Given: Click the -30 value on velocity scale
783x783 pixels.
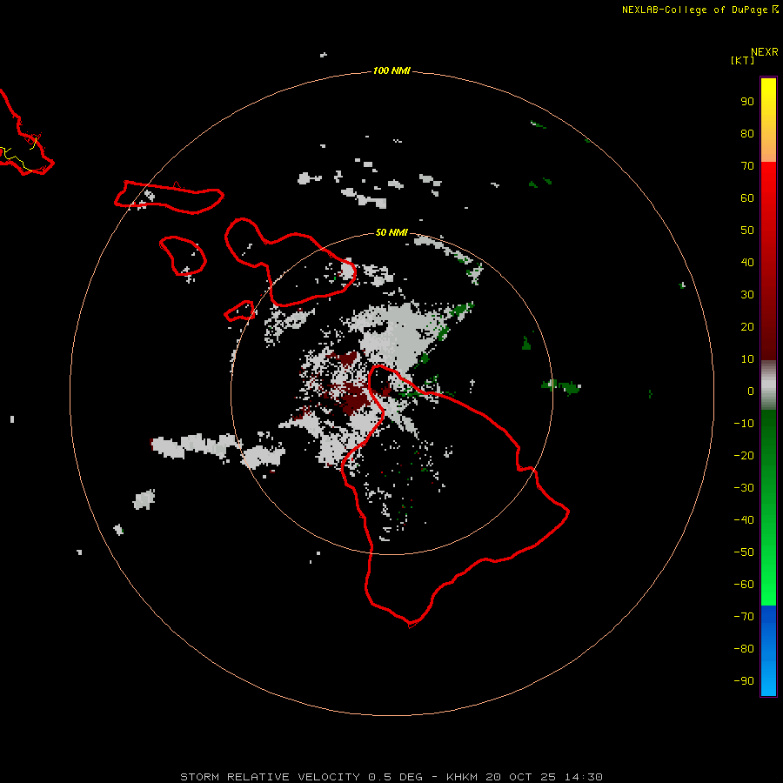Looking at the screenshot, I should coord(744,488).
